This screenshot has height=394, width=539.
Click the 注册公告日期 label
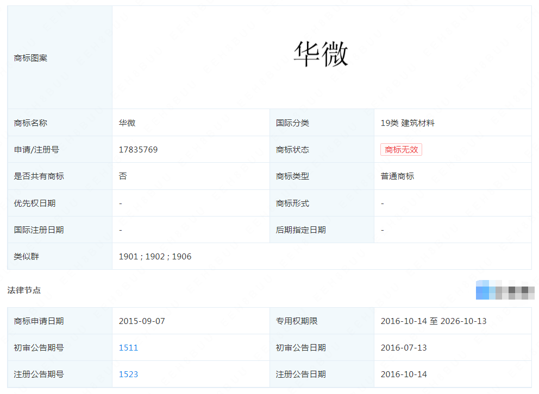click(x=301, y=374)
